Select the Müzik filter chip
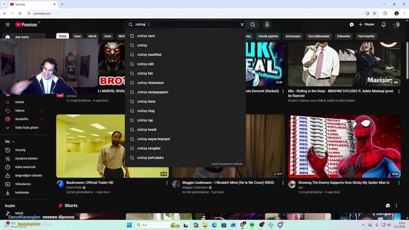409x230 pixels. [93, 36]
